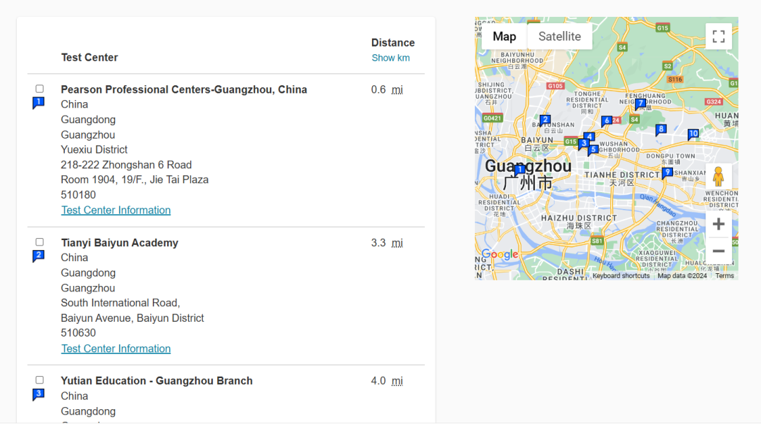Switch to Satellite map view
The image size is (761, 426).
tap(559, 36)
